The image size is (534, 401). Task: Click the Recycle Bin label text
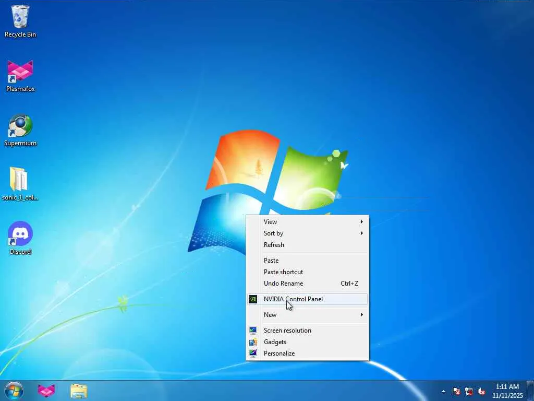20,34
